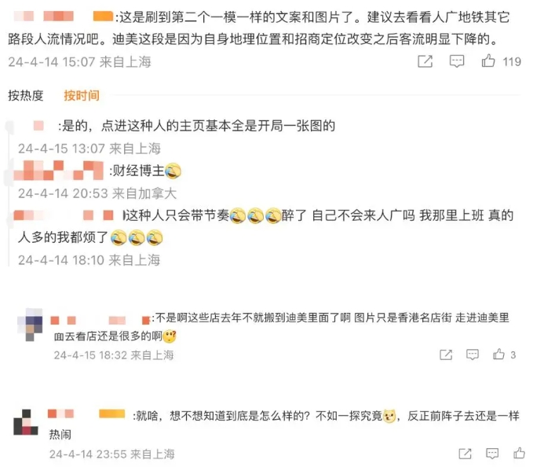Like the 24-4-14 23:55 comment

519,453
